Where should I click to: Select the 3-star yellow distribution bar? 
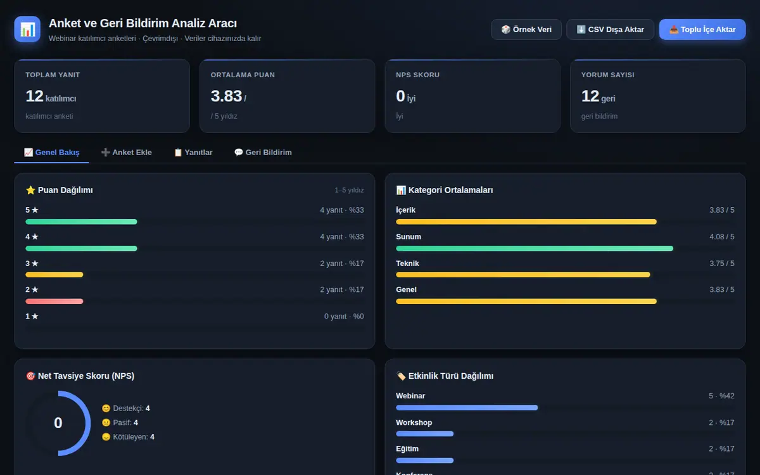(54, 275)
